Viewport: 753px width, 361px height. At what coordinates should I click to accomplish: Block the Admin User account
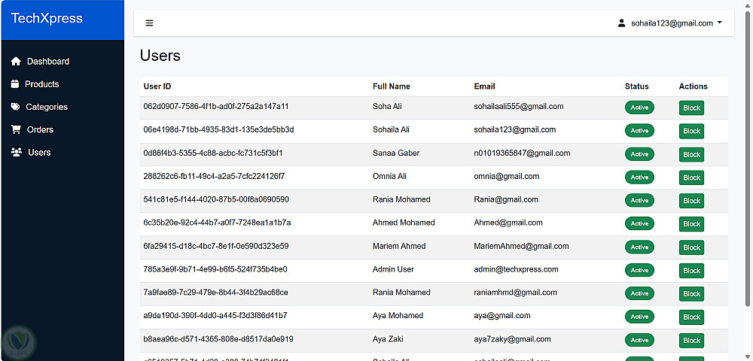(691, 271)
